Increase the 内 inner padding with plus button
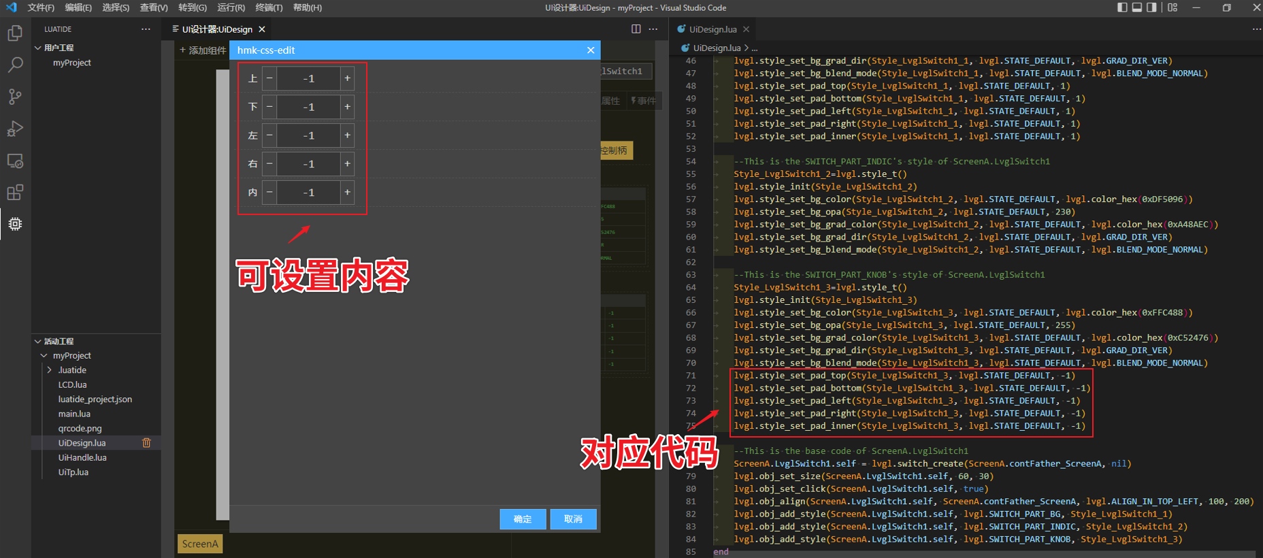 click(347, 193)
